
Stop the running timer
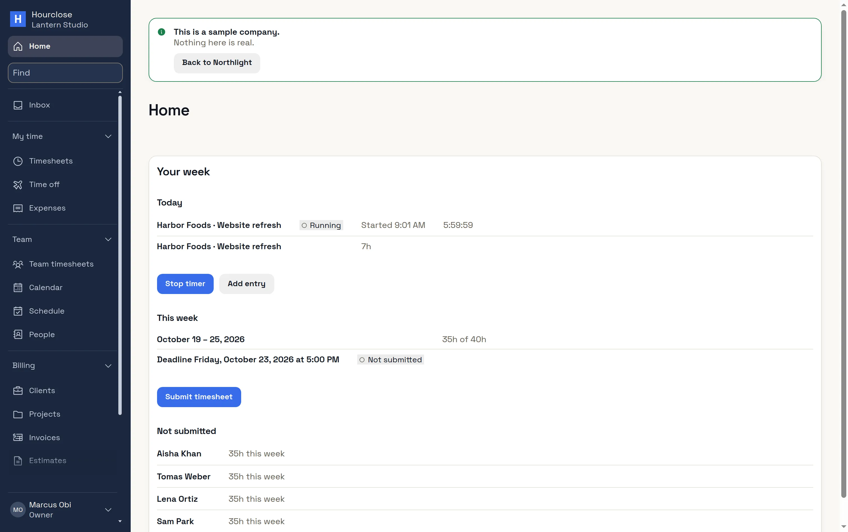coord(185,284)
